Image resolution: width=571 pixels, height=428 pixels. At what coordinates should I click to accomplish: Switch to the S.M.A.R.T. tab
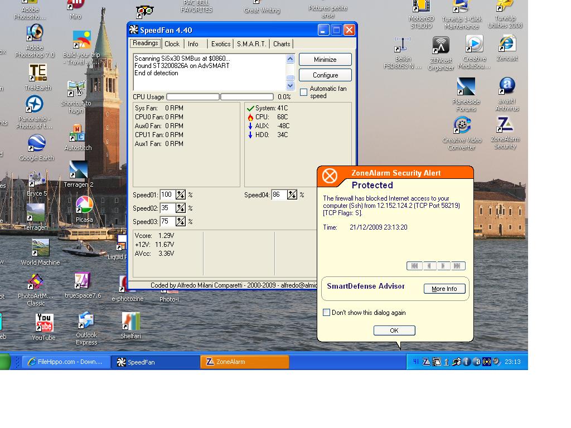[x=251, y=44]
